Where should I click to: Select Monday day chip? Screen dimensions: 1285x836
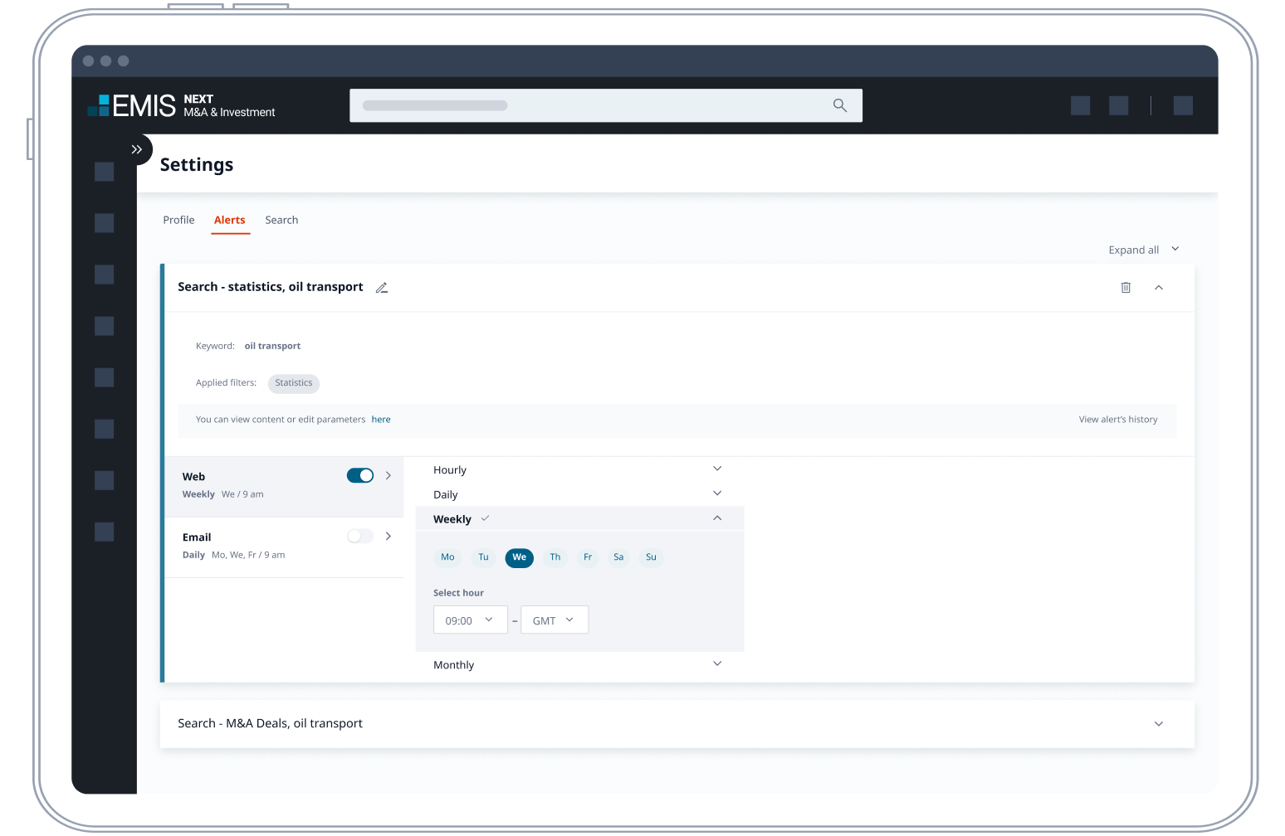click(x=447, y=557)
